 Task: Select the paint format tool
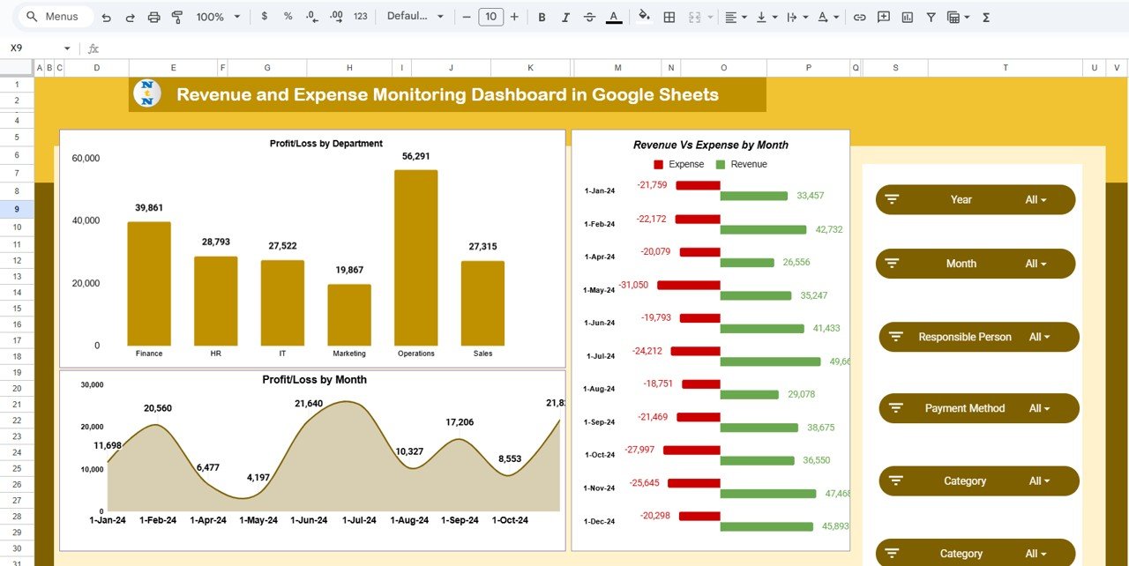pyautogui.click(x=176, y=17)
